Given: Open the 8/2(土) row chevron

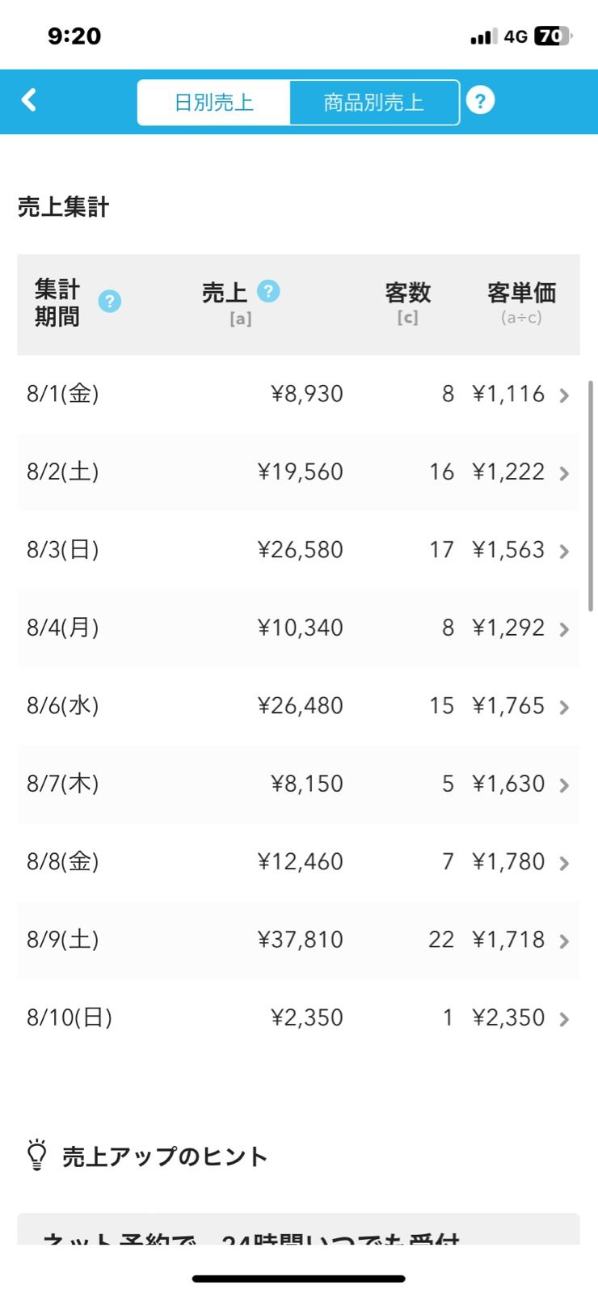Looking at the screenshot, I should pyautogui.click(x=564, y=473).
